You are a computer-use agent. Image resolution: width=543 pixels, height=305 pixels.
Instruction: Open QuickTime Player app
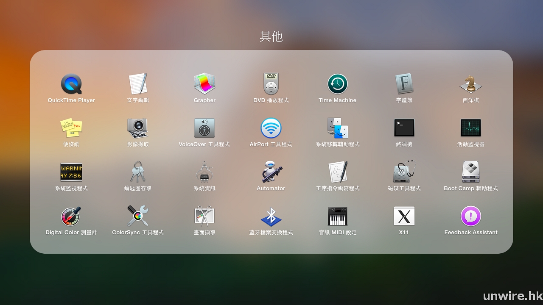click(x=71, y=84)
